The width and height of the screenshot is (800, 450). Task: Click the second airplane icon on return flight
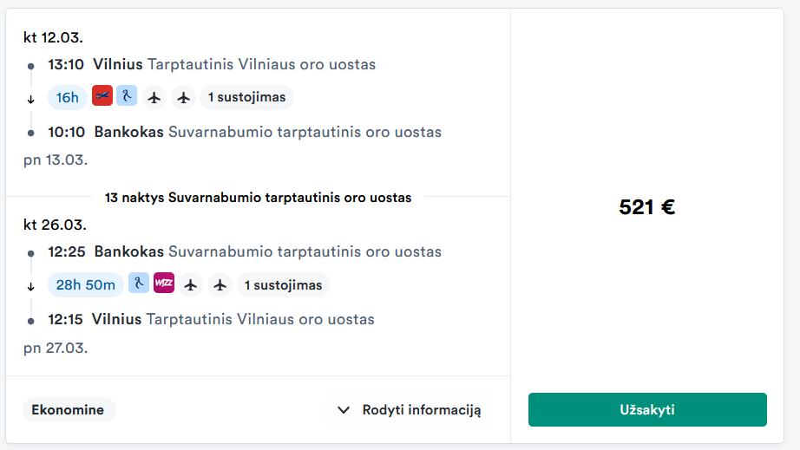click(x=220, y=284)
